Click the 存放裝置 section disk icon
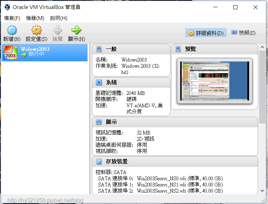 (x=99, y=161)
